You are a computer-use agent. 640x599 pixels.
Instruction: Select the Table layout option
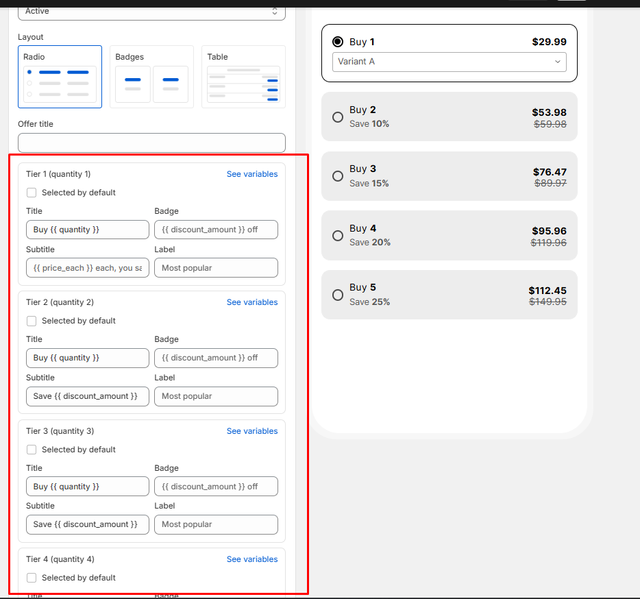[243, 77]
